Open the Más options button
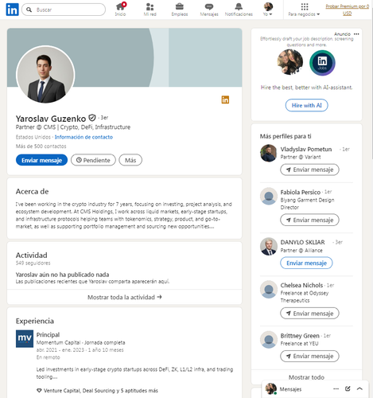This screenshot has width=373, height=398. coord(130,160)
